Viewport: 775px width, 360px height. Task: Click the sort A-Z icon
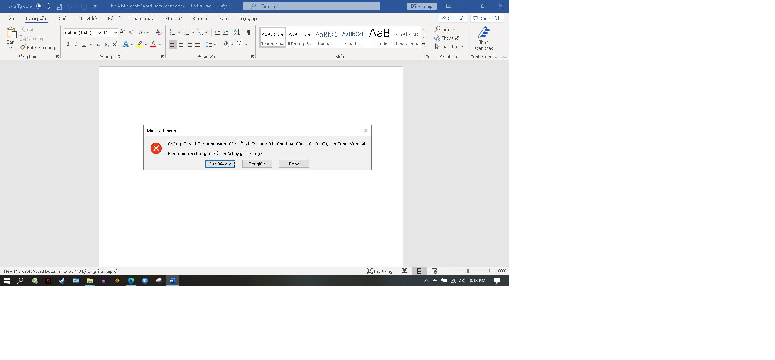[x=237, y=32]
